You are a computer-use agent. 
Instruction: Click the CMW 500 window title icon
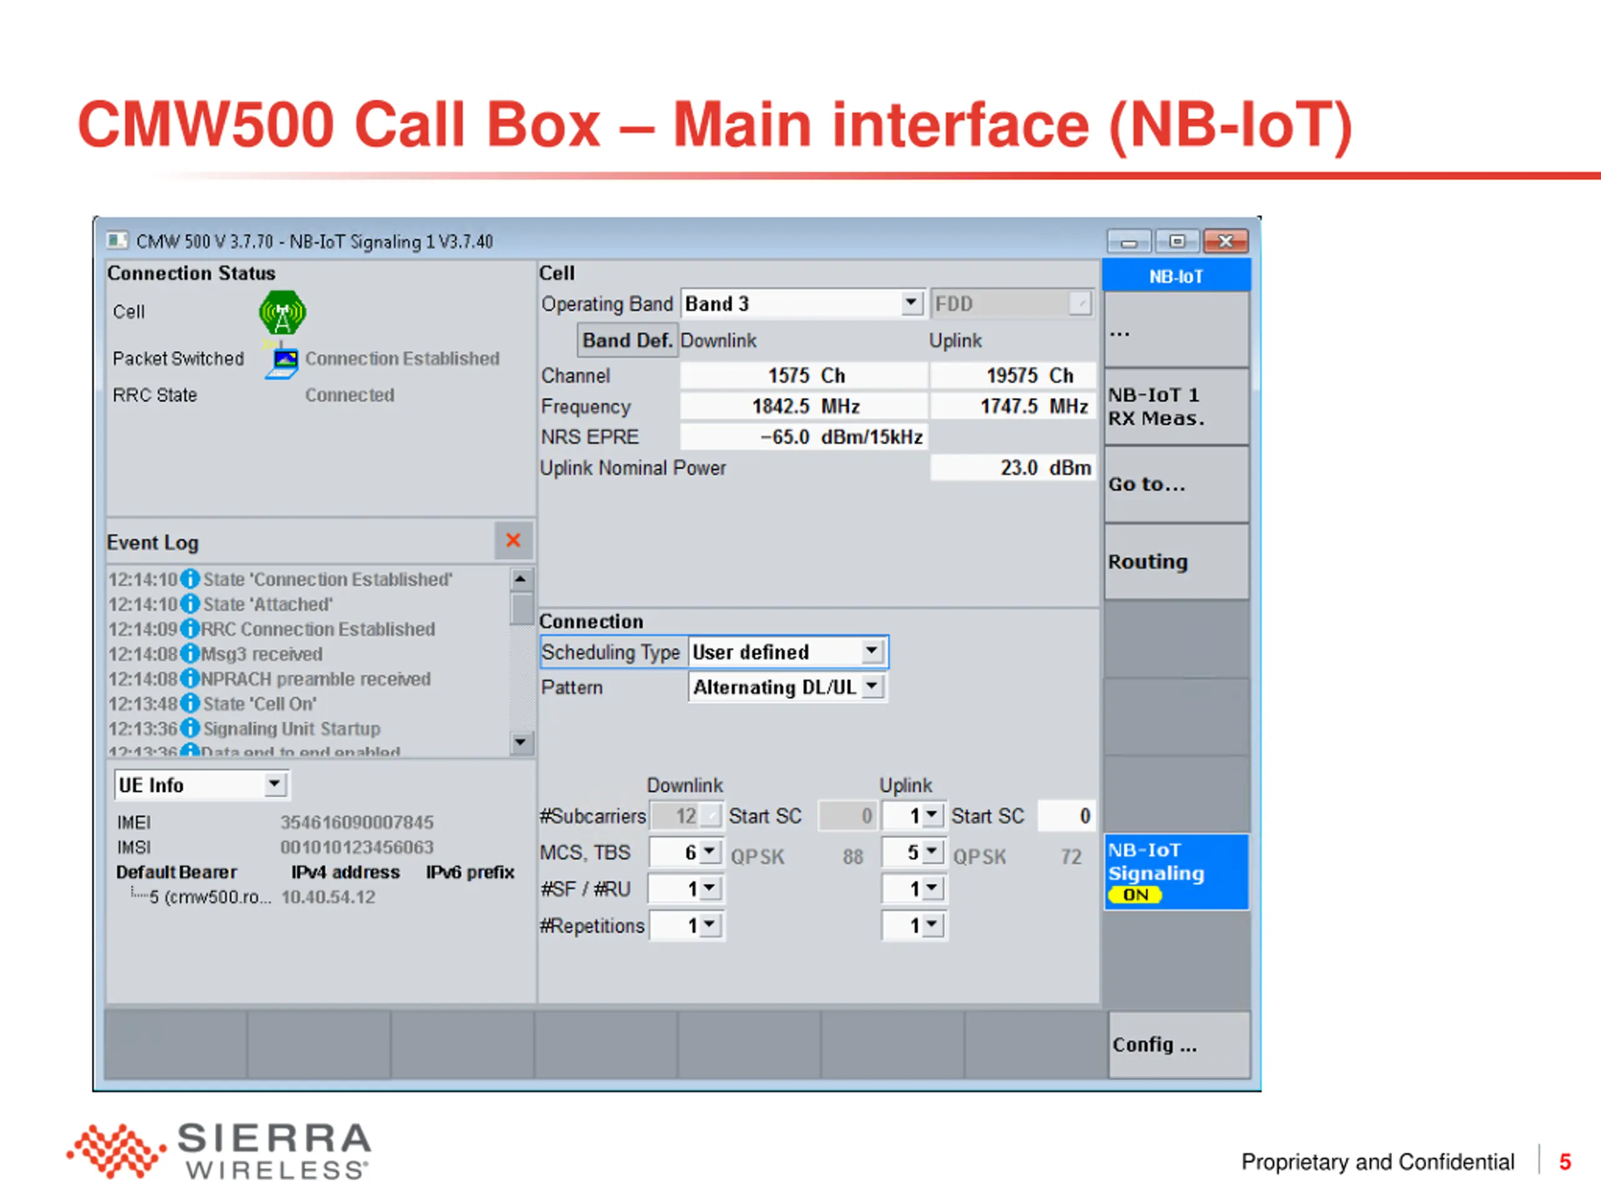[x=116, y=240]
